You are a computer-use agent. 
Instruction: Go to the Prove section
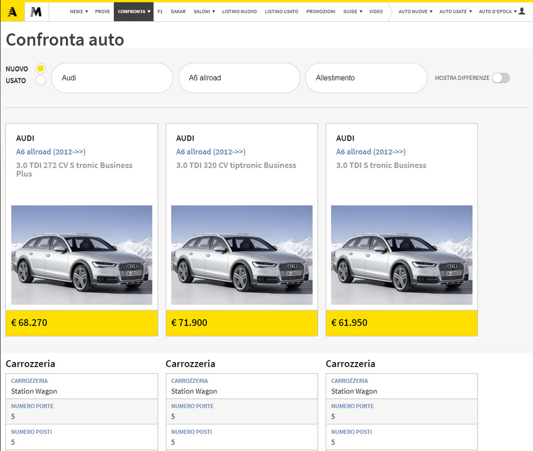102,12
